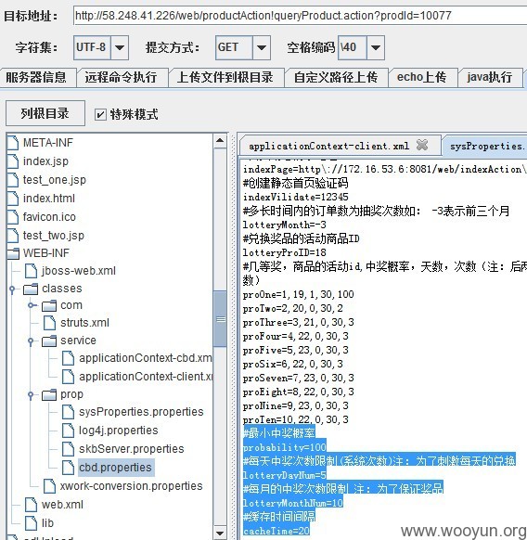Click the line lotteryMonthNum=10

coord(293,503)
